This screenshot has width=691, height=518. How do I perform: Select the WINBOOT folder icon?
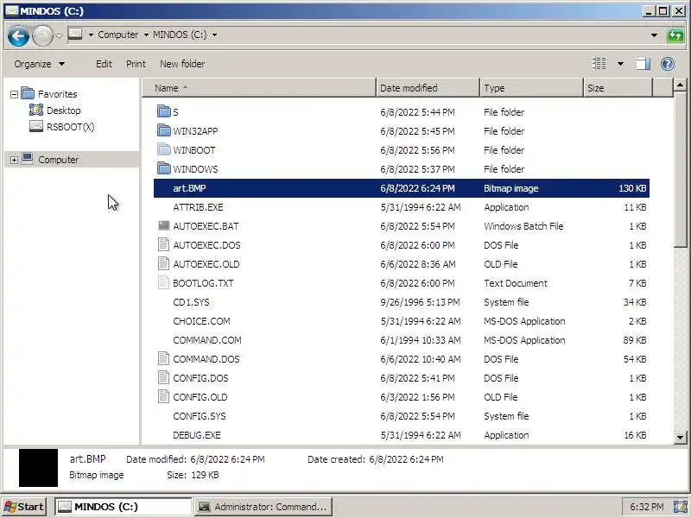[x=164, y=149]
